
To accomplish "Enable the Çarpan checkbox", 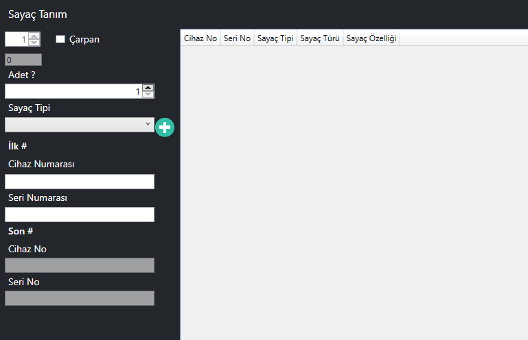I will [x=60, y=39].
